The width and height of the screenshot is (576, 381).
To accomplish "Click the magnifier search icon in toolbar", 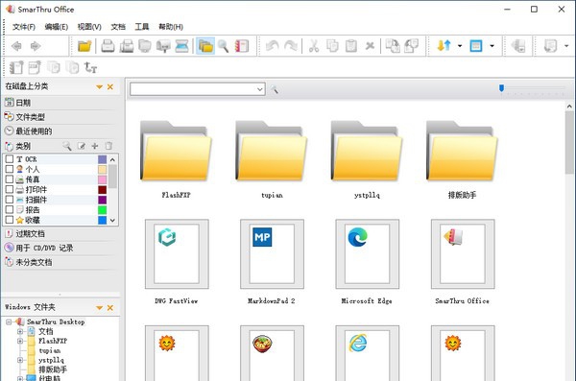I will (x=224, y=46).
